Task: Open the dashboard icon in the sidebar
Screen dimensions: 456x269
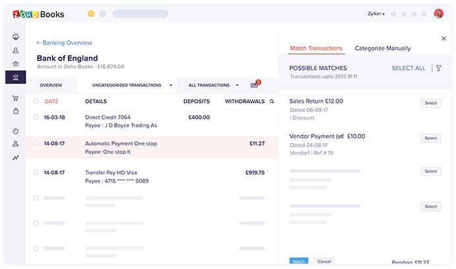Action: point(16,37)
